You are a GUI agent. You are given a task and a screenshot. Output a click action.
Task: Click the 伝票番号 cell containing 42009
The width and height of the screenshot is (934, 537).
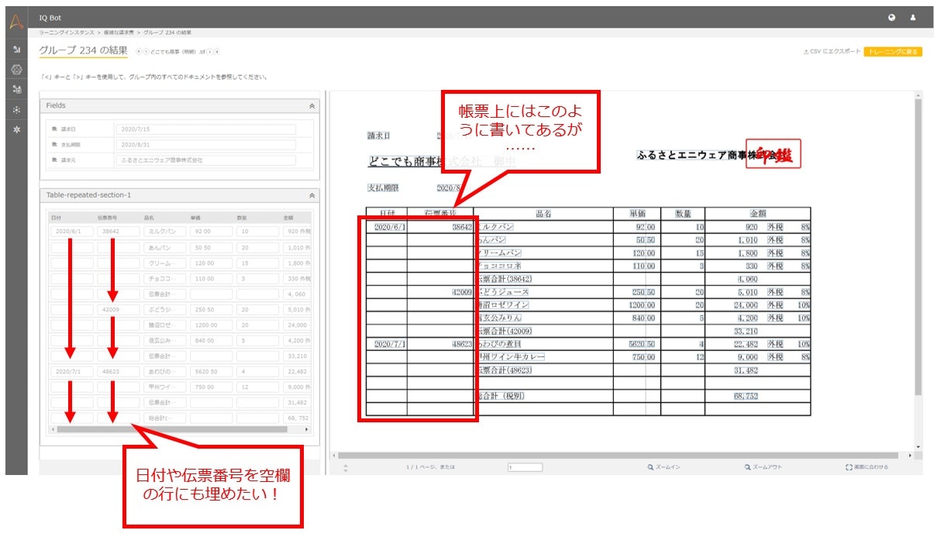[x=118, y=308]
